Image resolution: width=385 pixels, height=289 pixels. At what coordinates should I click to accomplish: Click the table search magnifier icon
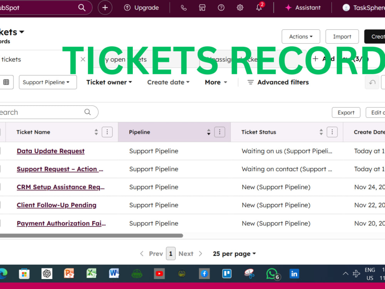point(88,112)
